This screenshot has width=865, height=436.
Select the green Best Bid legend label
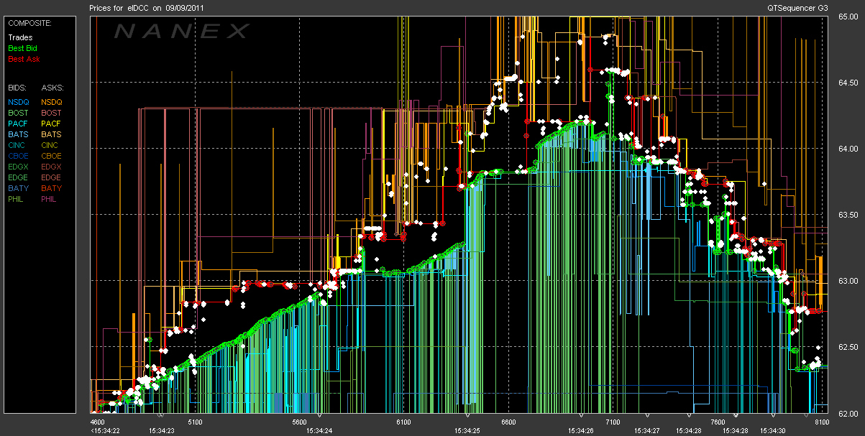click(22, 47)
